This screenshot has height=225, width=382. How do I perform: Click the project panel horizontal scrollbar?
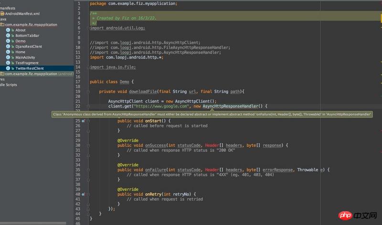coord(33,223)
